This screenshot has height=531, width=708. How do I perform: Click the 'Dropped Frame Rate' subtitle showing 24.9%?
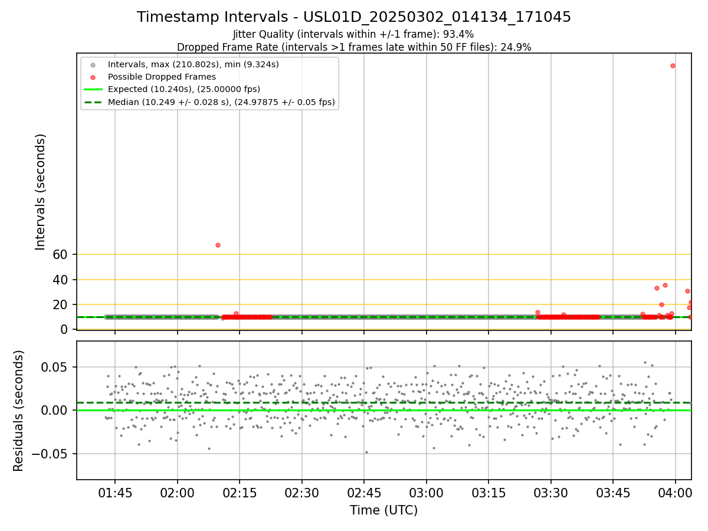354,47
